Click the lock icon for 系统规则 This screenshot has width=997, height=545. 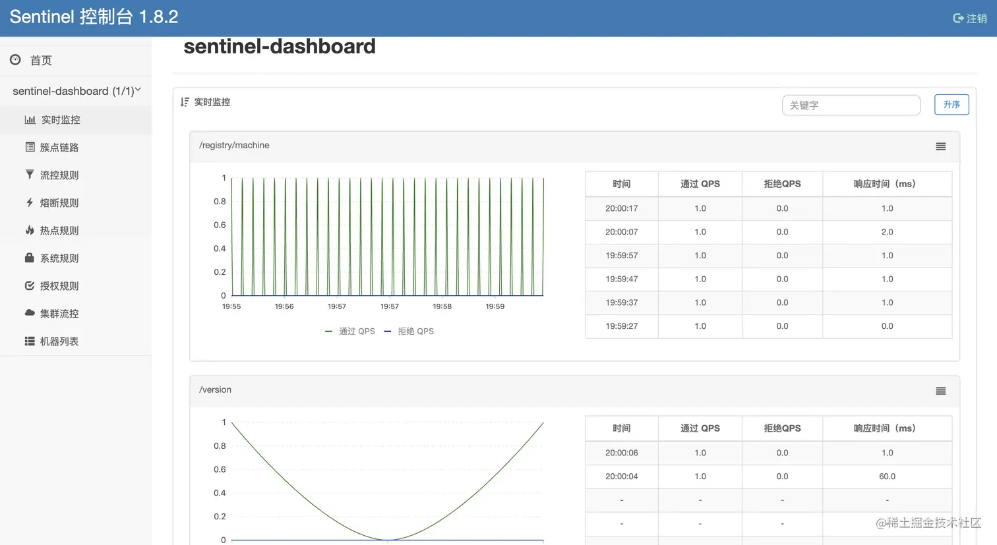click(30, 258)
